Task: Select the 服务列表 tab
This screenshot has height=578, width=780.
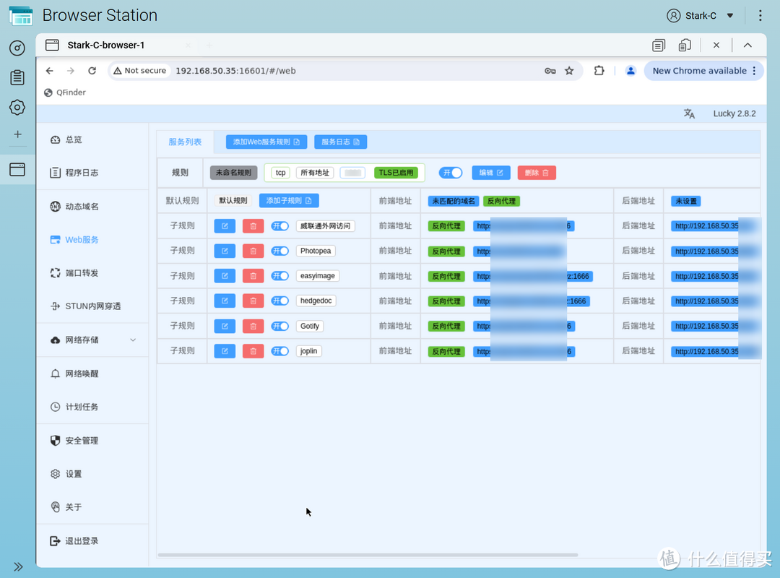Action: tap(185, 142)
